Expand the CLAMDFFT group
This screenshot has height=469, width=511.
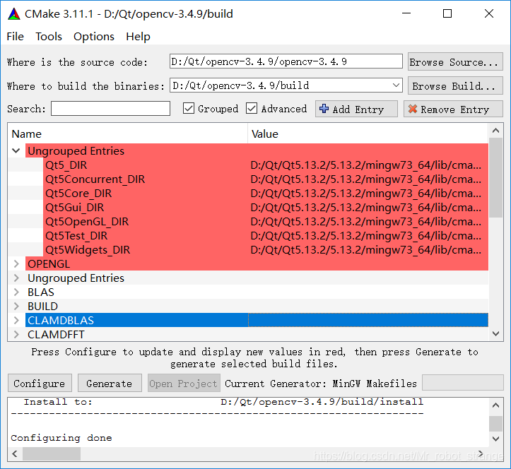[x=16, y=335]
